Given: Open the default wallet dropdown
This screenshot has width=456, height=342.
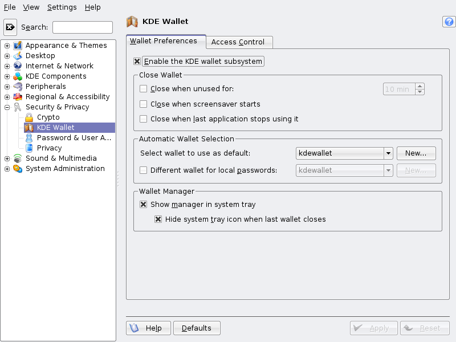Looking at the screenshot, I should (x=388, y=153).
